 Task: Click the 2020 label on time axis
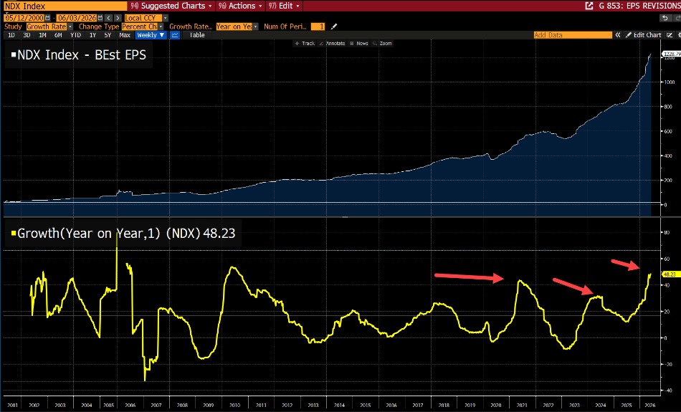[496, 405]
